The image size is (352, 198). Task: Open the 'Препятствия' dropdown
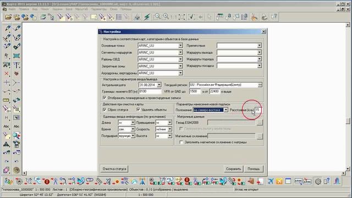(x=259, y=46)
